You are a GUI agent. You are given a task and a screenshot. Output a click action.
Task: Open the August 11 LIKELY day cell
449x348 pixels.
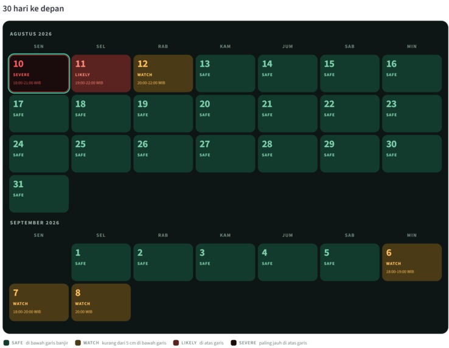pyautogui.click(x=101, y=73)
